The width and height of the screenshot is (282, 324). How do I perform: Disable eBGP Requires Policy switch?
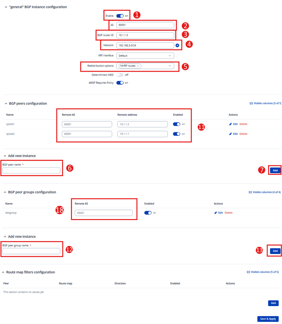click(x=120, y=83)
